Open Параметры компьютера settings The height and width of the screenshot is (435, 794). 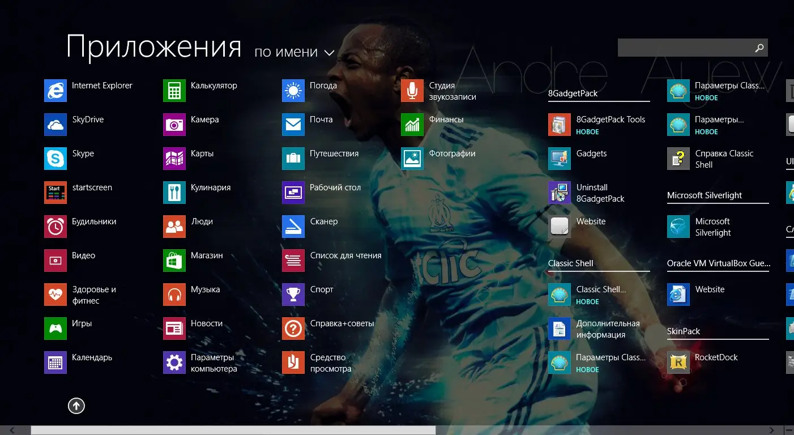pos(200,362)
